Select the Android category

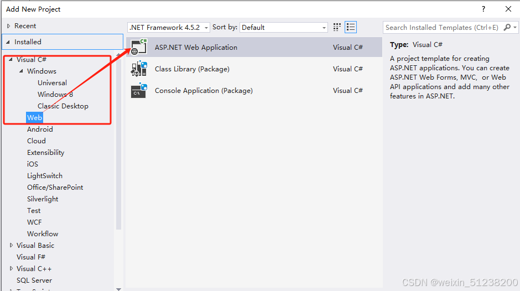point(40,129)
